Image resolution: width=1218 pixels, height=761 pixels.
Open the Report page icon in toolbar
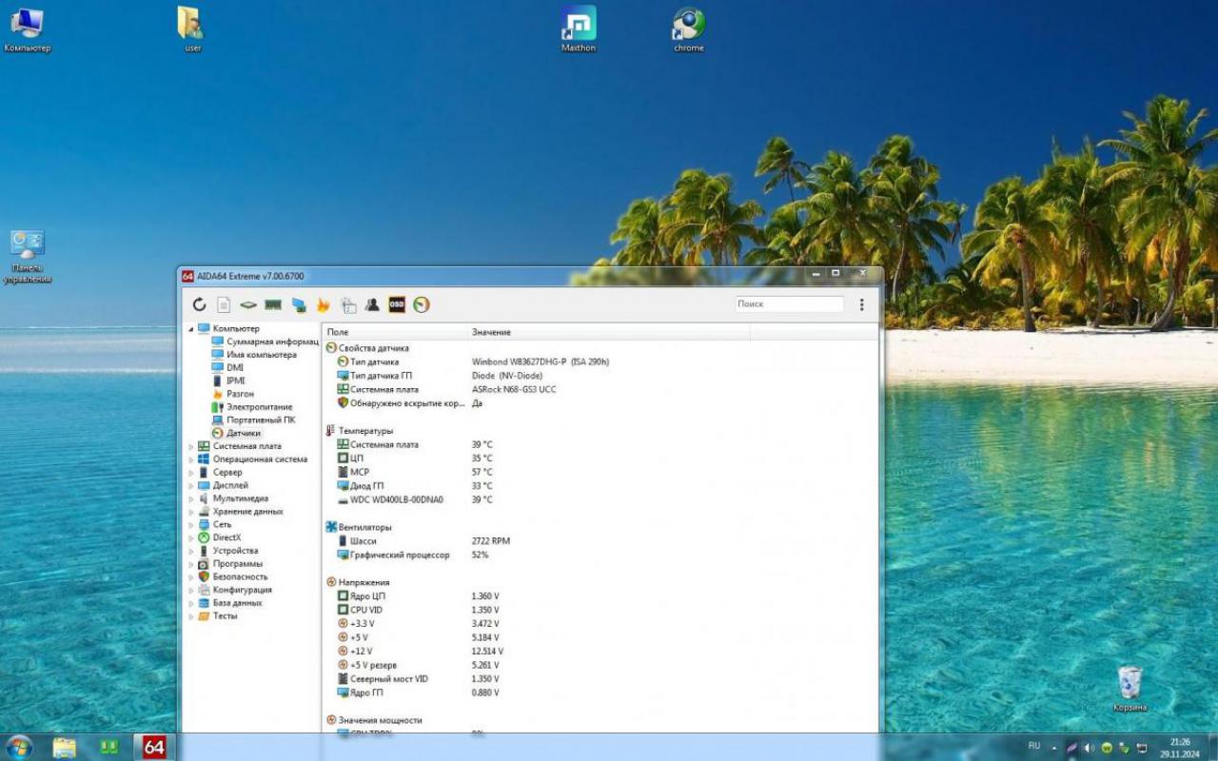224,304
